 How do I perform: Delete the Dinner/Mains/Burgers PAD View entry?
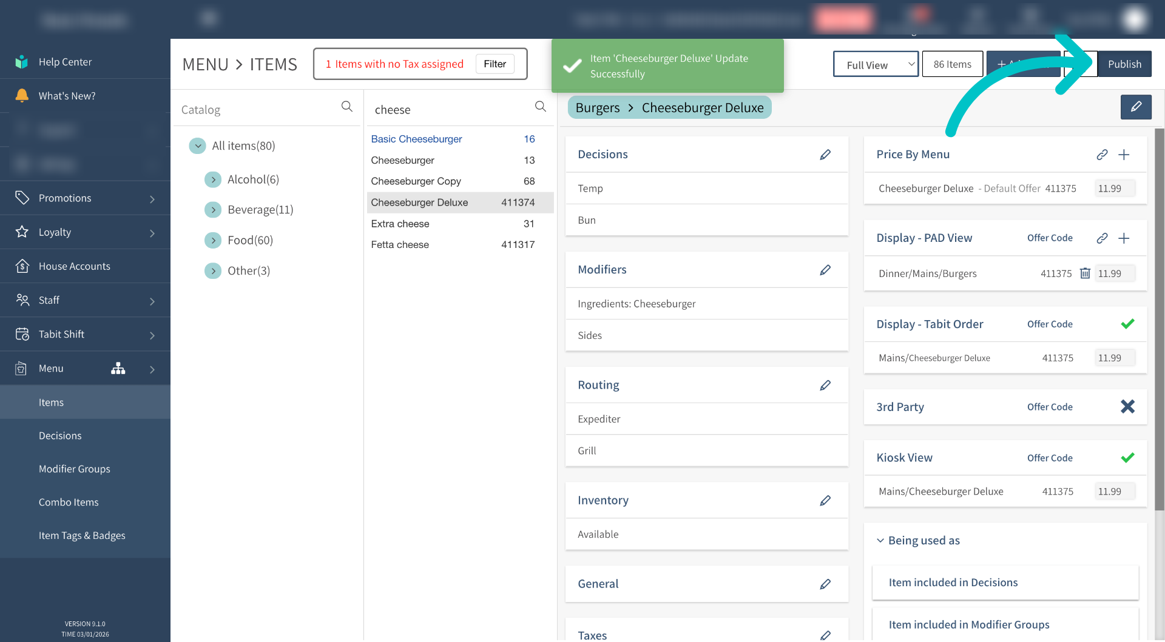pos(1085,273)
